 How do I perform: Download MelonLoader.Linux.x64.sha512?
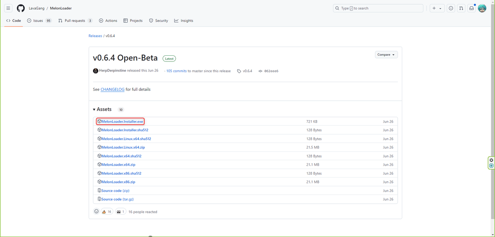126,139
